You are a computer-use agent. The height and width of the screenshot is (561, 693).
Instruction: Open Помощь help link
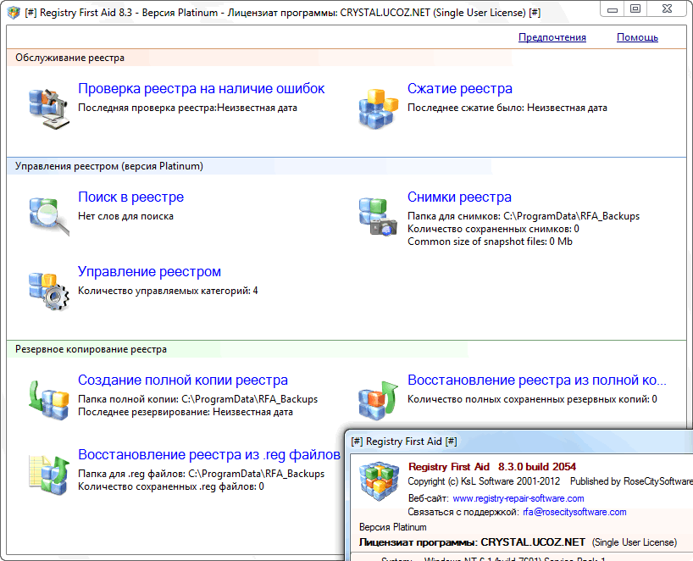point(637,37)
